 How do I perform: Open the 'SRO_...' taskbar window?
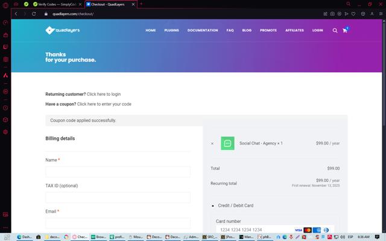tap(210, 237)
